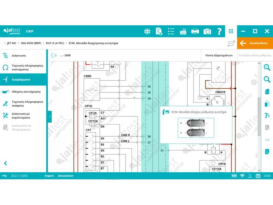Image resolution: width=273 pixels, height=205 pixels.
Task: Open the diagram symbol legend help
Action: [267, 115]
